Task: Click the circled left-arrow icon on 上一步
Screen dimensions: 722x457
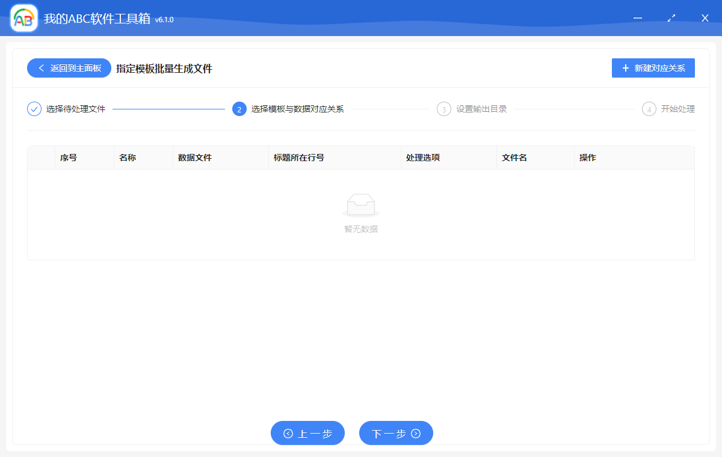Action: click(x=289, y=433)
